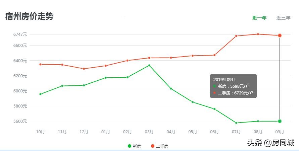Click the green 新房 point for 09月
This screenshot has width=299, height=151.
coord(280,121)
